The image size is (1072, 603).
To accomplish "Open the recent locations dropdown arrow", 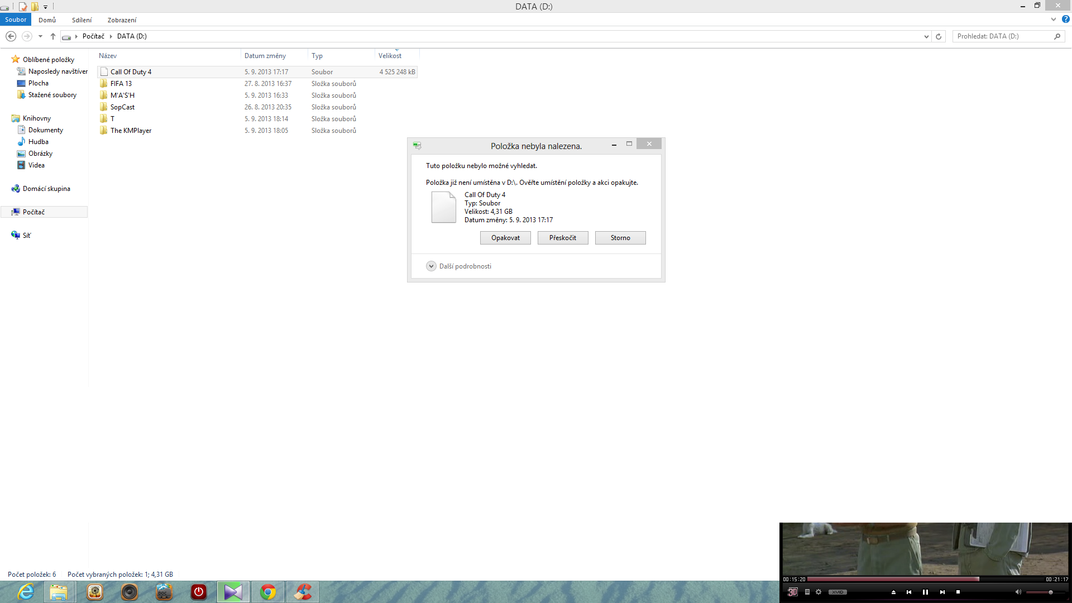I will 40,36.
